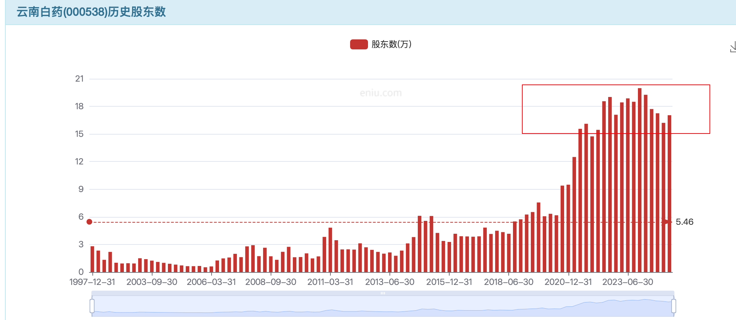Click the x-axis label 2023-06-30
Viewport: 736px width, 320px height.
tap(628, 282)
